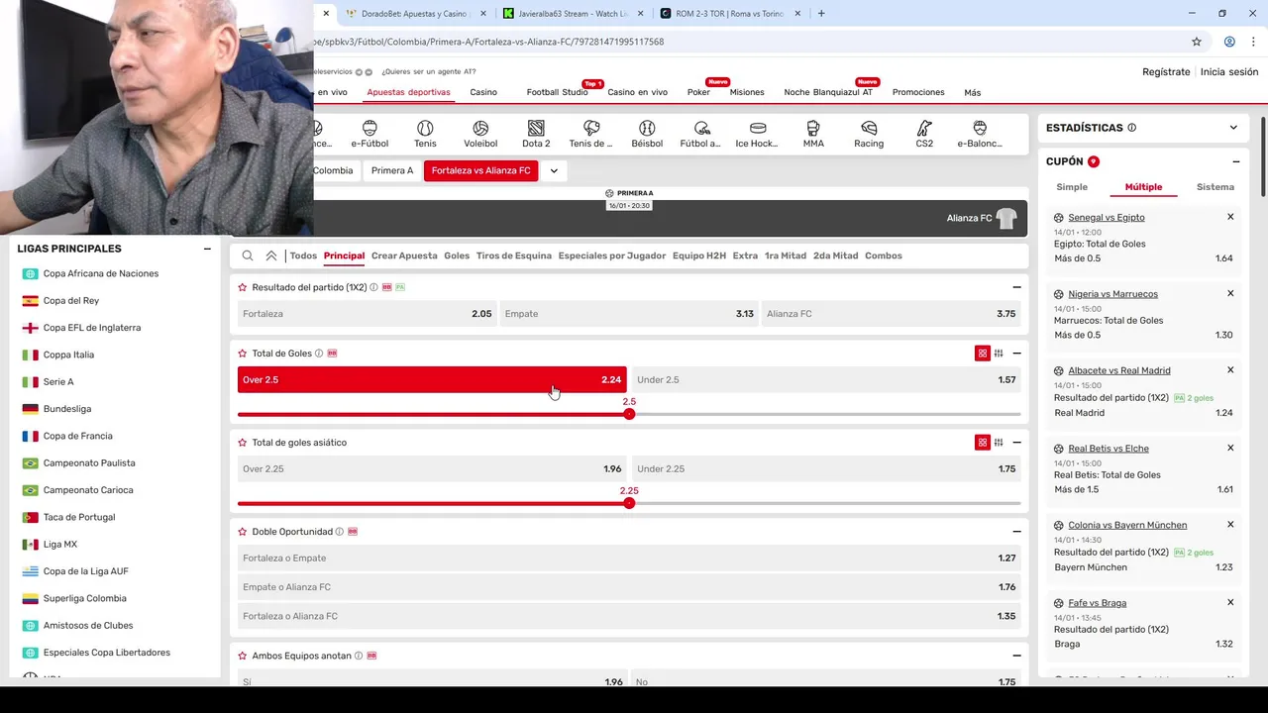Collapse the Ligas Principales panel
1268x713 pixels.
point(207,249)
